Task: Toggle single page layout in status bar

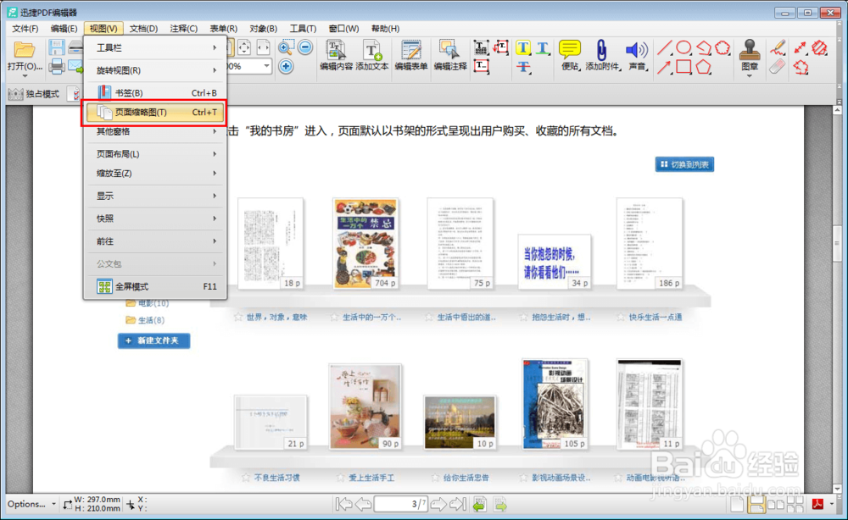Action: tap(737, 505)
